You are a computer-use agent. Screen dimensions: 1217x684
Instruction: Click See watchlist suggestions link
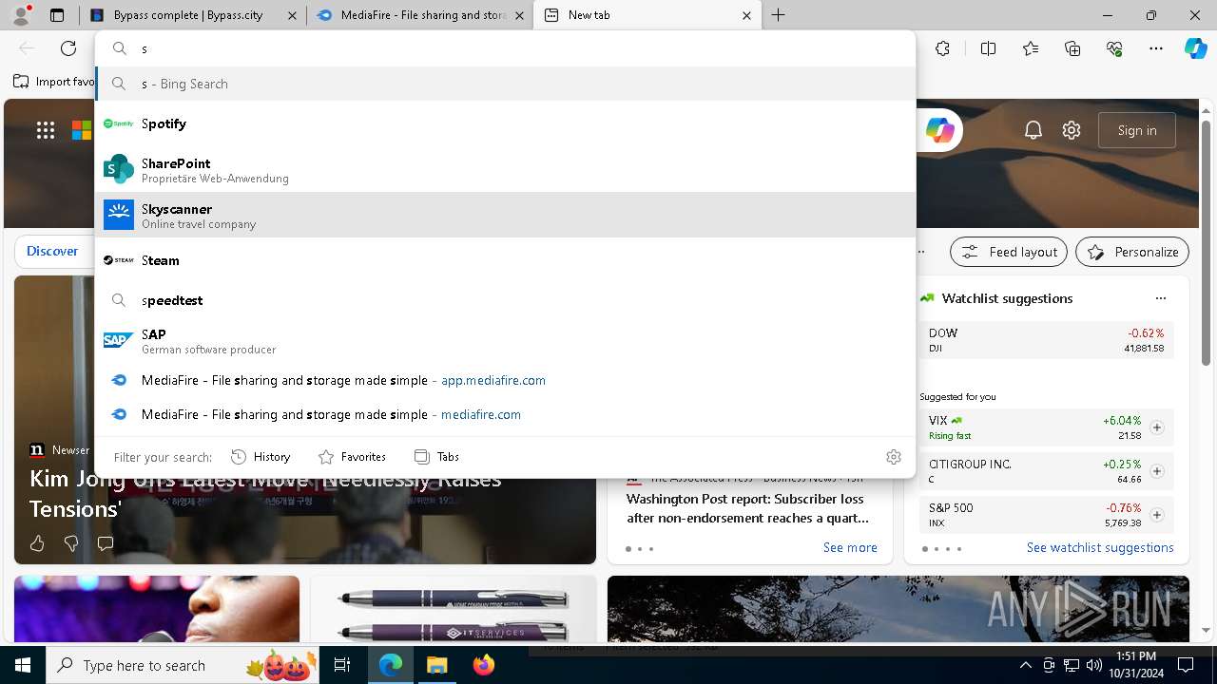[x=1100, y=547]
